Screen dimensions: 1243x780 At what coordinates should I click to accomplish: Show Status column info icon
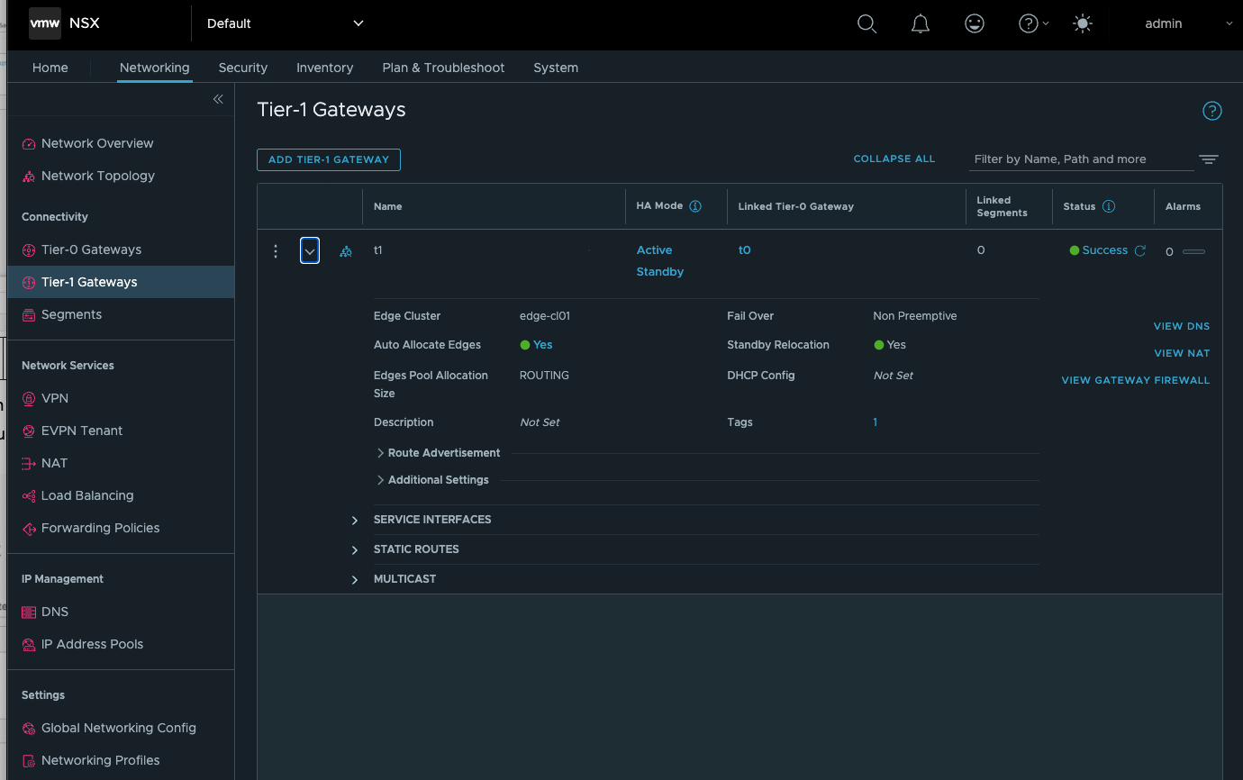click(1109, 206)
